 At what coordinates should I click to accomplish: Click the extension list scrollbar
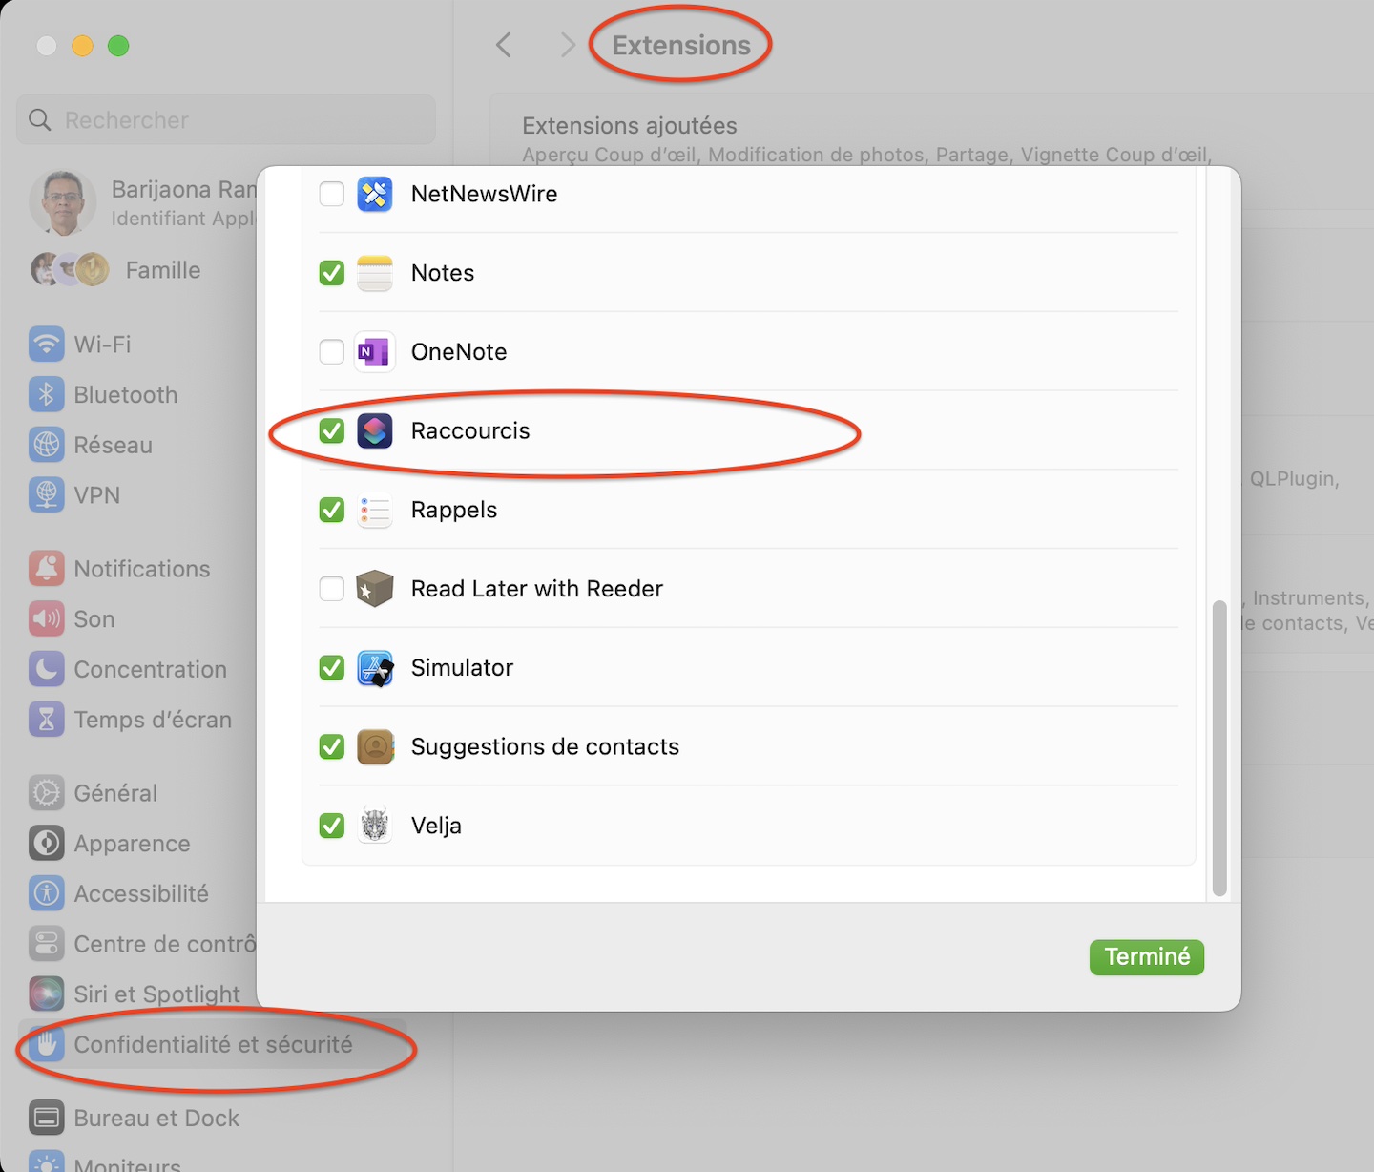pyautogui.click(x=1219, y=748)
